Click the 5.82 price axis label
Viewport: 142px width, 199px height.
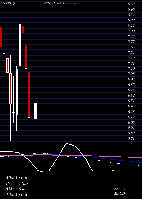(x=131, y=133)
